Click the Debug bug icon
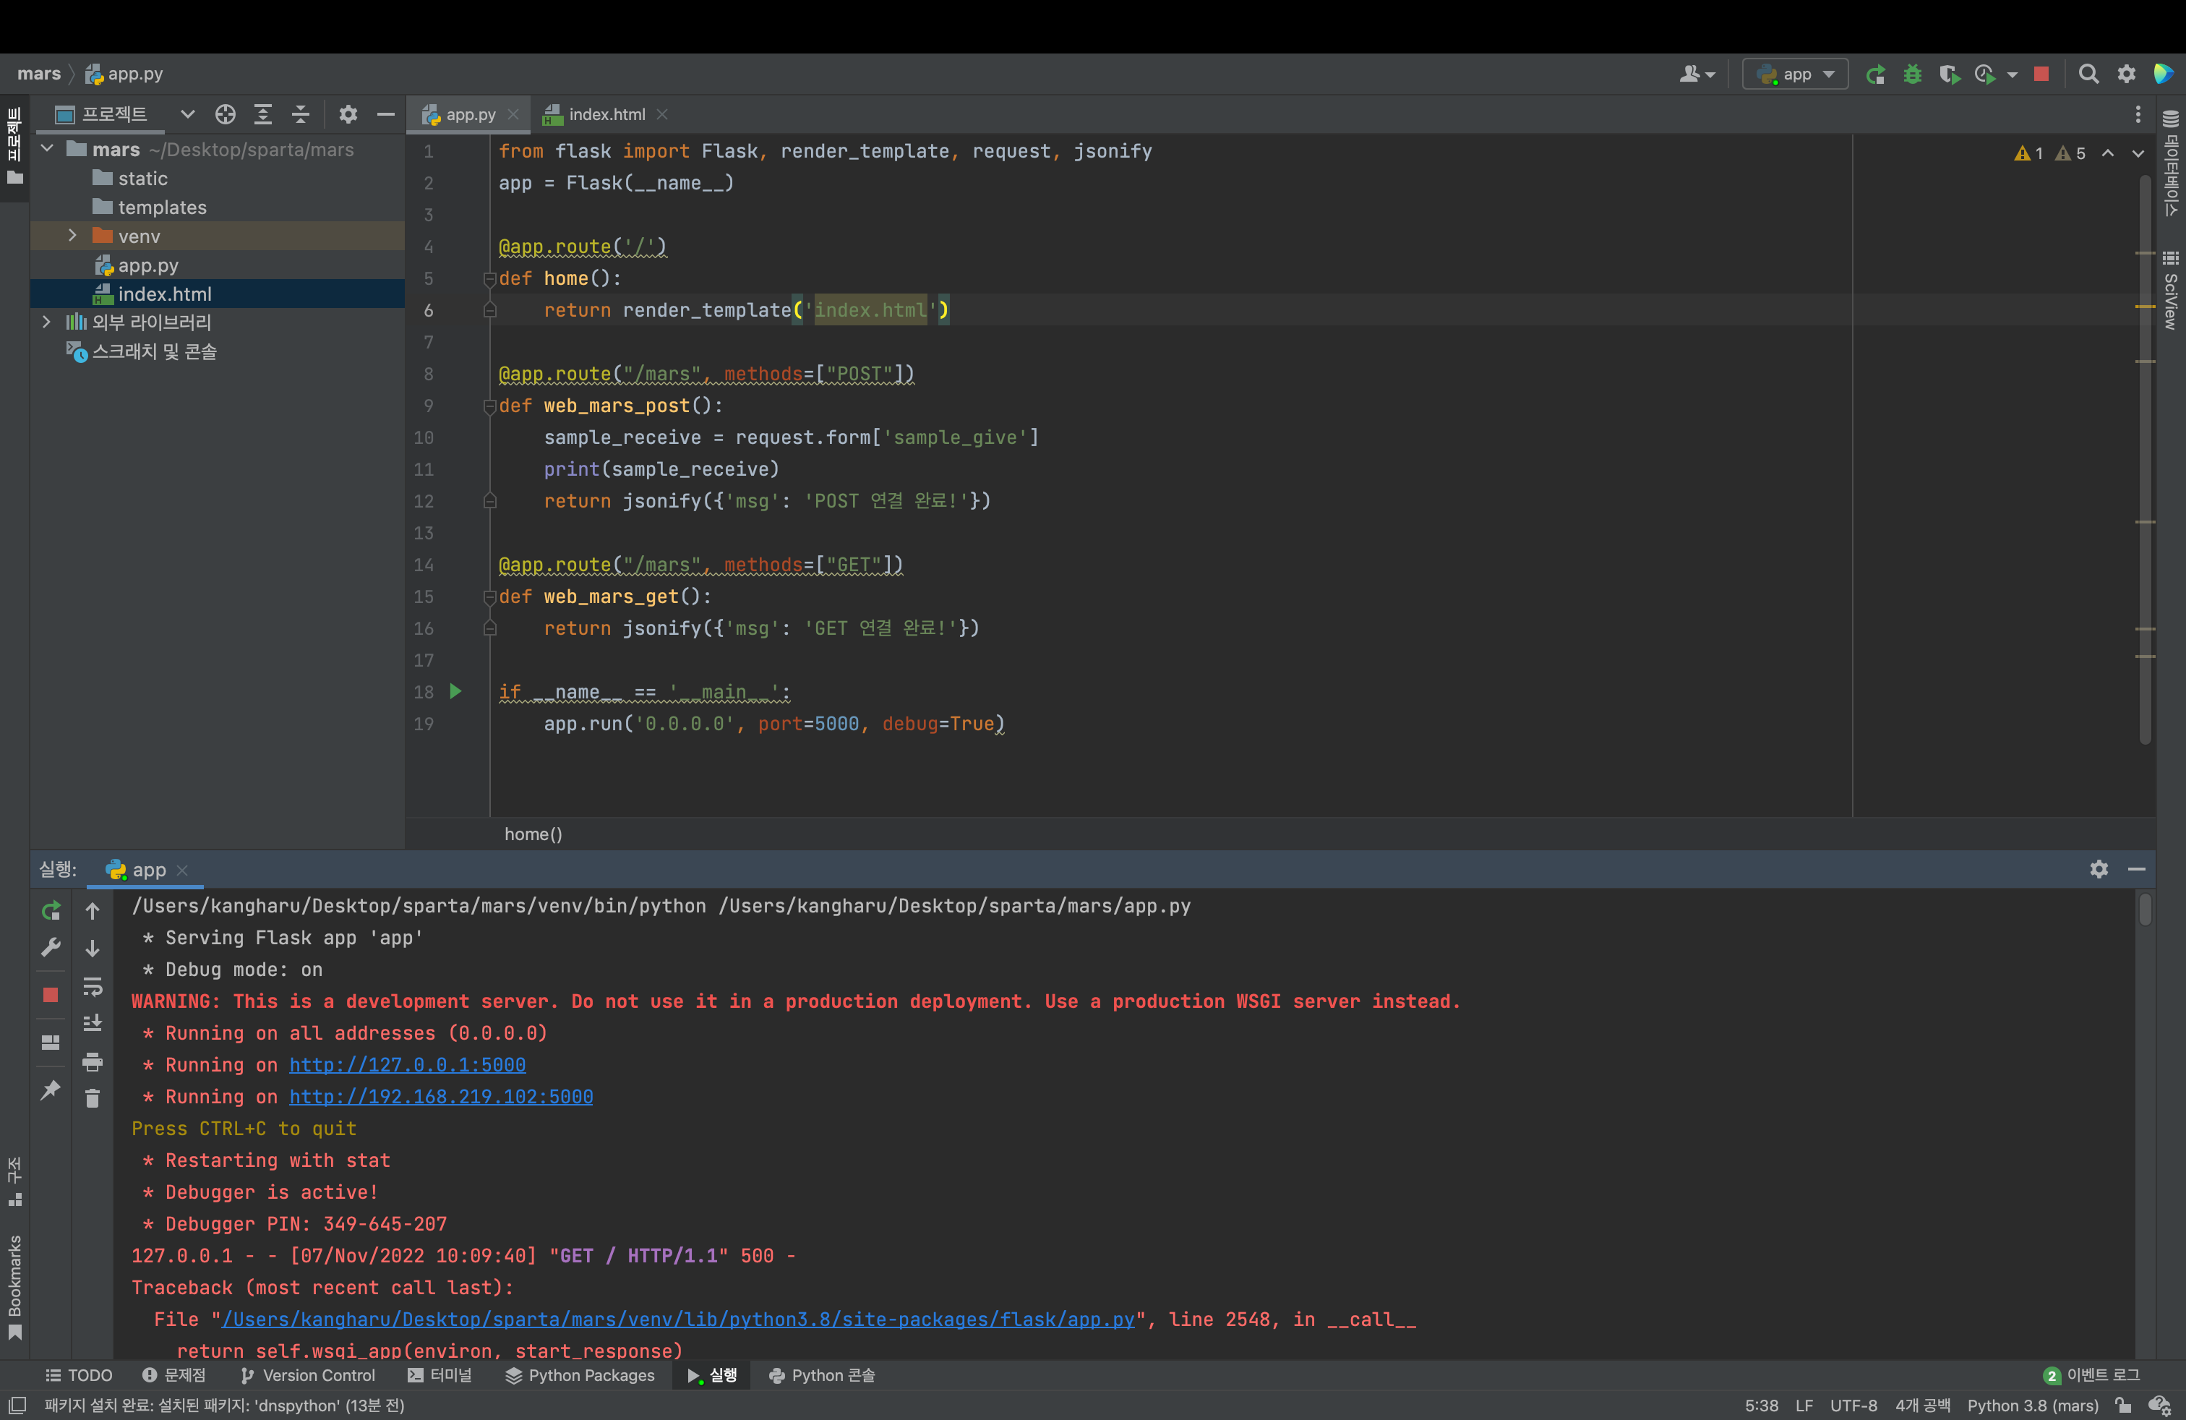 coord(1912,74)
